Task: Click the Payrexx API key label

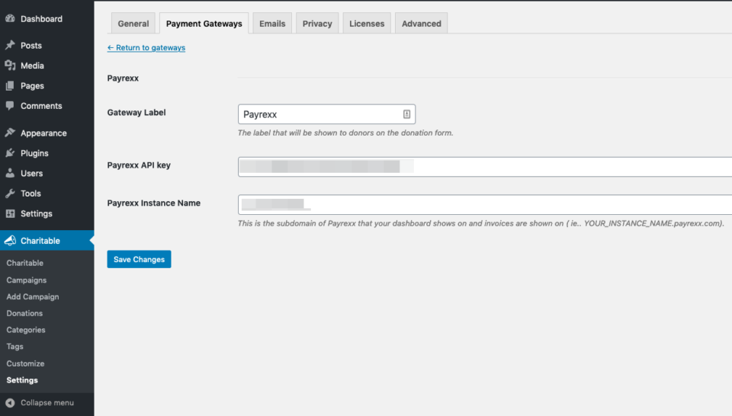Action: 139,165
